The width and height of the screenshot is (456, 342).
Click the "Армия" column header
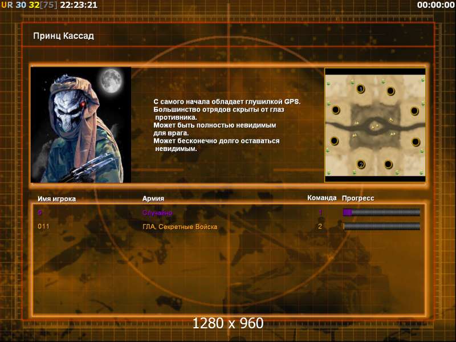pyautogui.click(x=153, y=198)
